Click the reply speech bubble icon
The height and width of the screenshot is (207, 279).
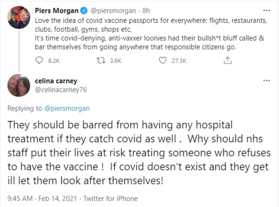40,60
